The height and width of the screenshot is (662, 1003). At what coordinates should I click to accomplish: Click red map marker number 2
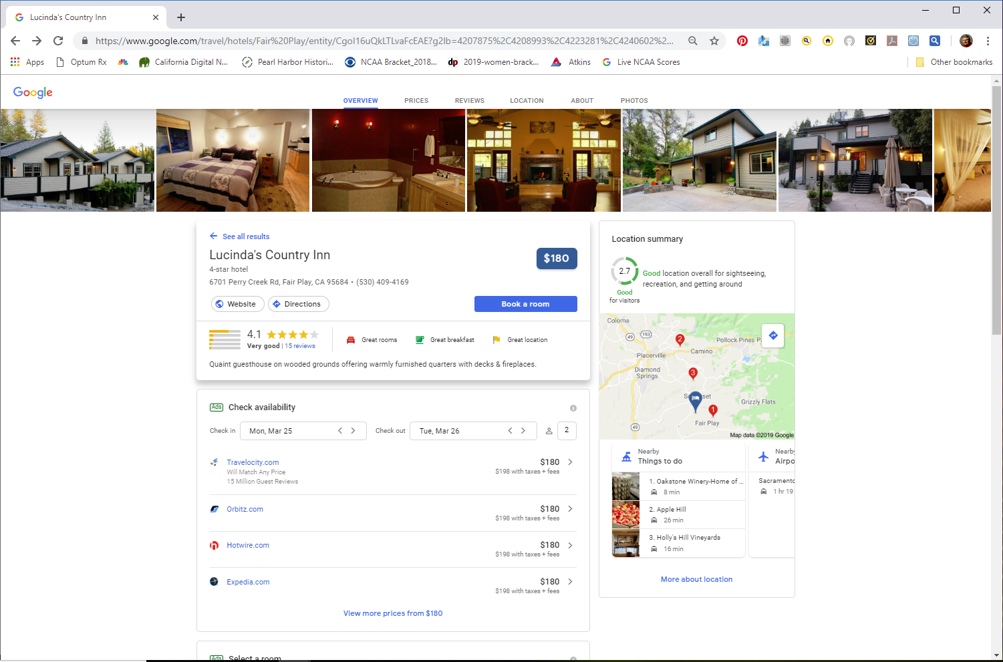tap(680, 340)
